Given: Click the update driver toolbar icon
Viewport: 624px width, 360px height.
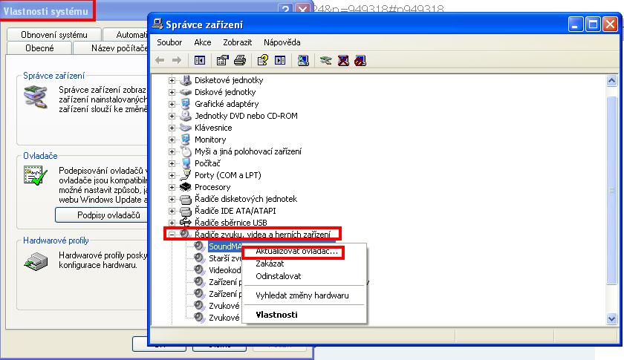Looking at the screenshot, I should point(325,60).
